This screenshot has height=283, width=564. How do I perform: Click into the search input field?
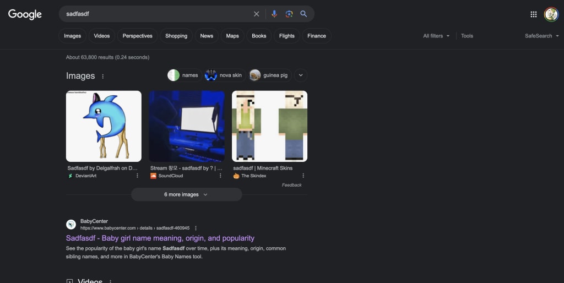pos(156,14)
